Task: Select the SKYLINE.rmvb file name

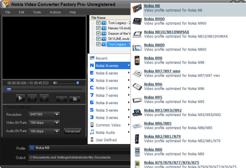Action: 118,39
